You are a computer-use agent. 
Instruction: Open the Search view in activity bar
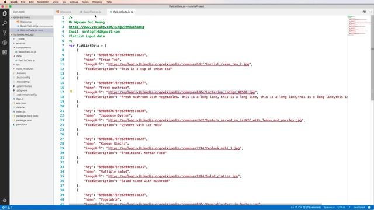(5, 23)
